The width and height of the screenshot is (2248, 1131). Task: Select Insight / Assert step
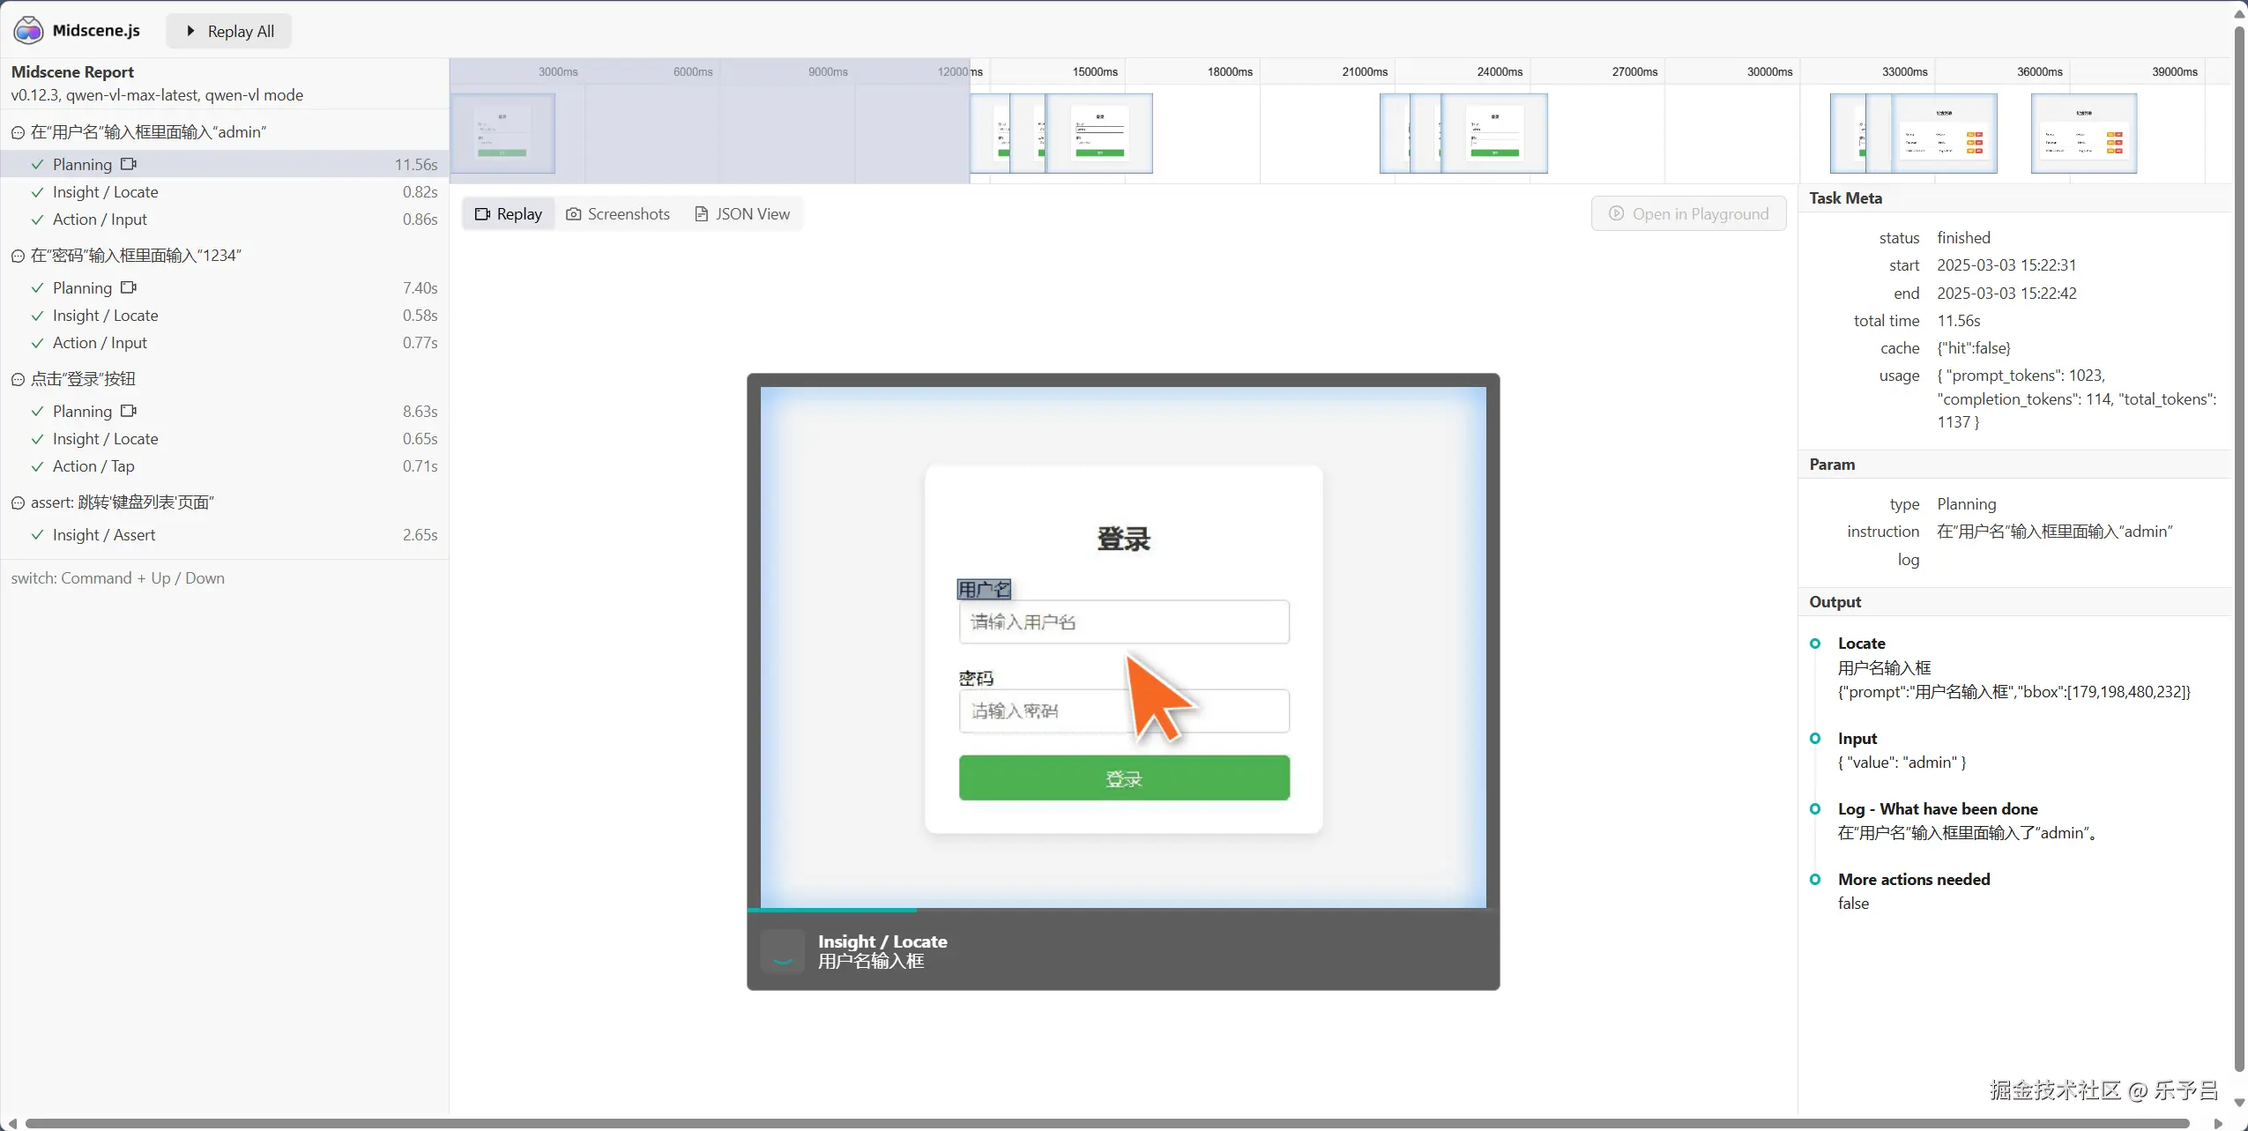(104, 535)
